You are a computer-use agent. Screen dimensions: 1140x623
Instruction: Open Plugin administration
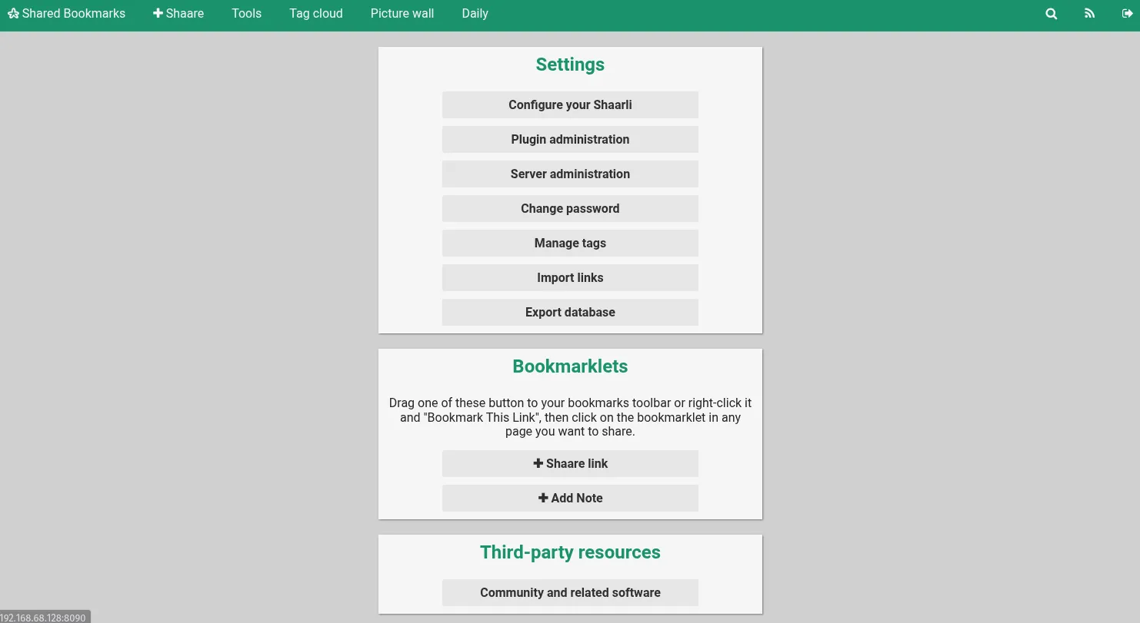pyautogui.click(x=570, y=139)
